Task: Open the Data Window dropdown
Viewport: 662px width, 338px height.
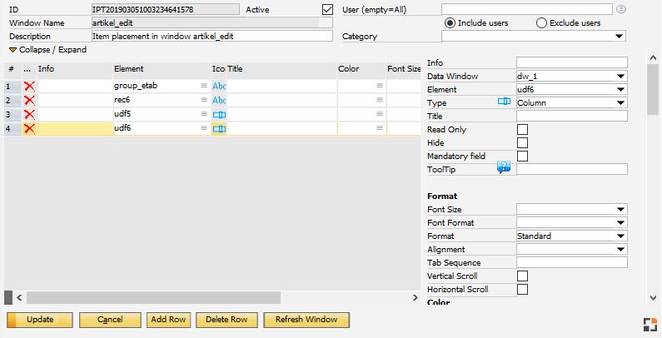Action: (x=620, y=76)
